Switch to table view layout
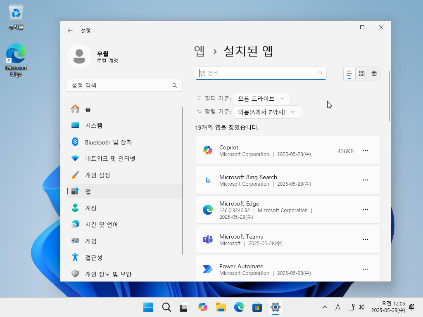The height and width of the screenshot is (317, 423). click(374, 73)
